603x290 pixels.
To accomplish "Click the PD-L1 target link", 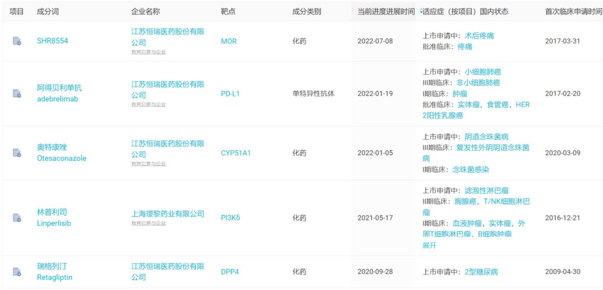I will pos(231,94).
